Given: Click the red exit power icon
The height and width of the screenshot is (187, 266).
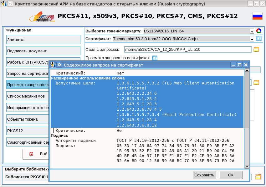Looking at the screenshot, I should pyautogui.click(x=31, y=154).
